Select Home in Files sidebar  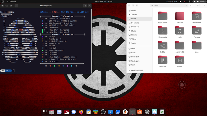pyautogui.click(x=139, y=19)
